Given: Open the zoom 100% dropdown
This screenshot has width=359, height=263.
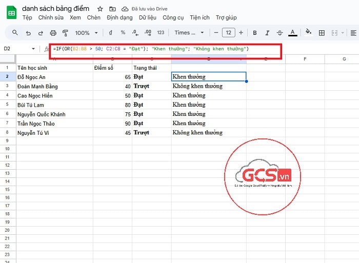Looking at the screenshot, I should point(86,33).
